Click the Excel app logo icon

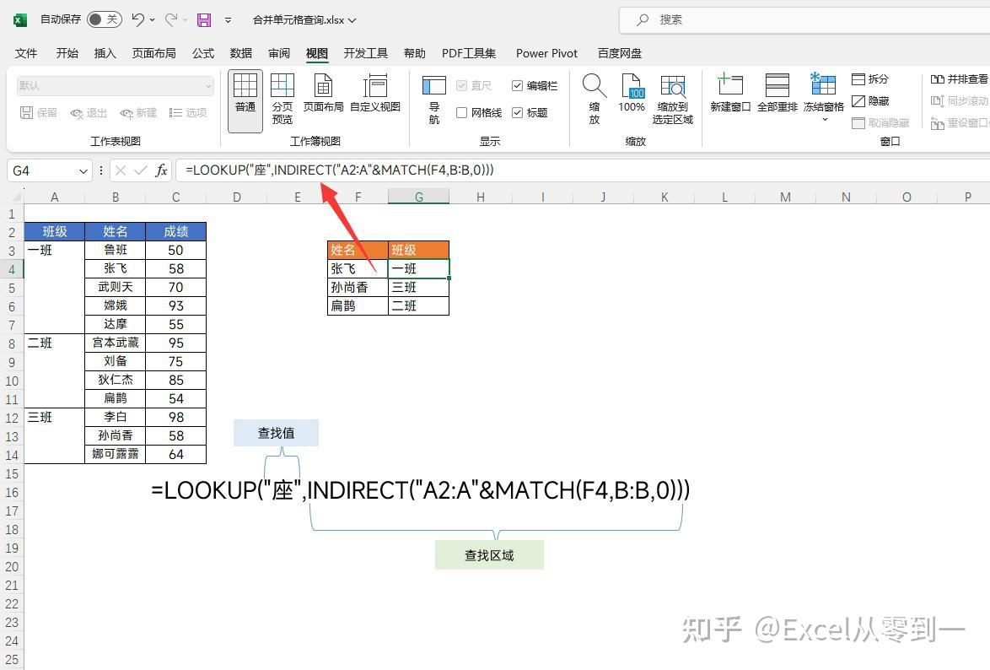tap(19, 20)
